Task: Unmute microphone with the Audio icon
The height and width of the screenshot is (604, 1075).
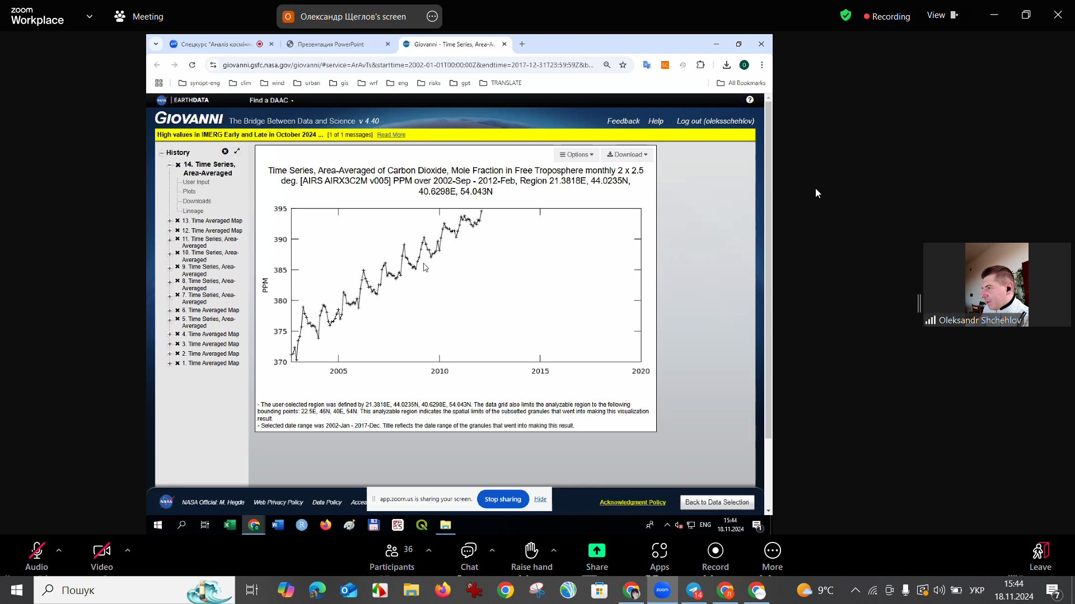Action: 36,551
